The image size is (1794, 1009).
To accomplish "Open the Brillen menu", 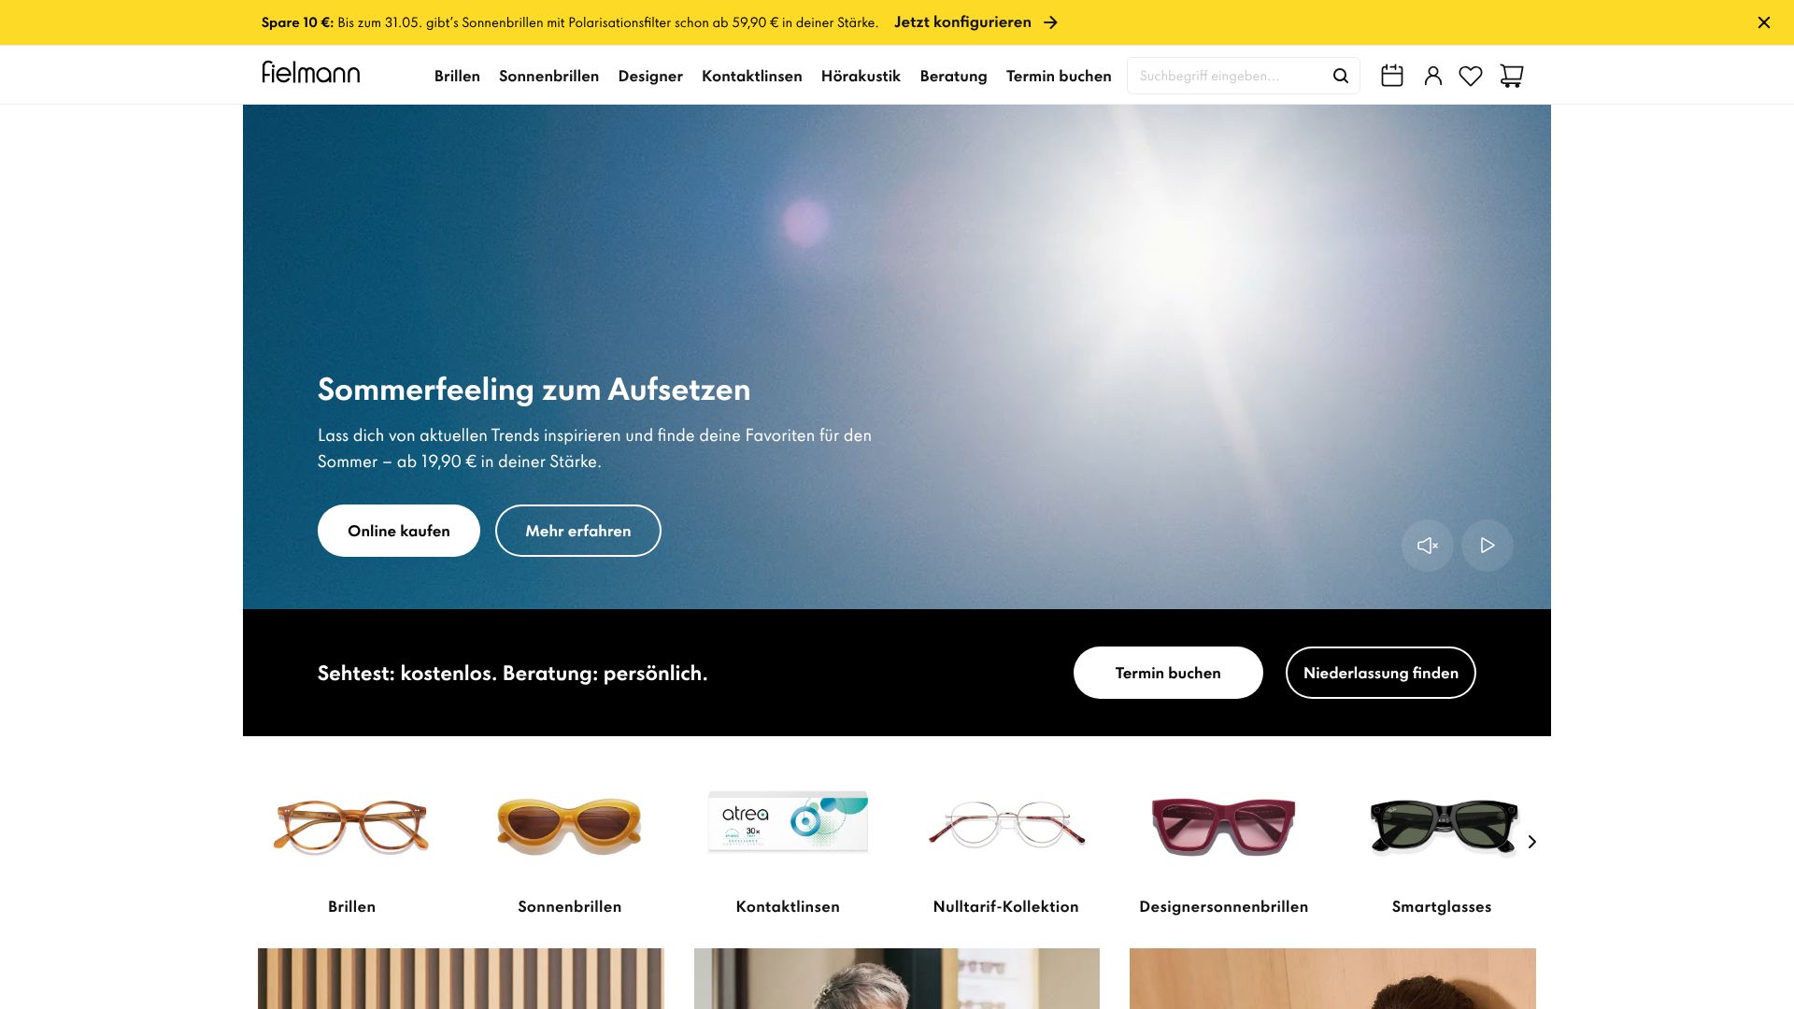I will pos(457,76).
